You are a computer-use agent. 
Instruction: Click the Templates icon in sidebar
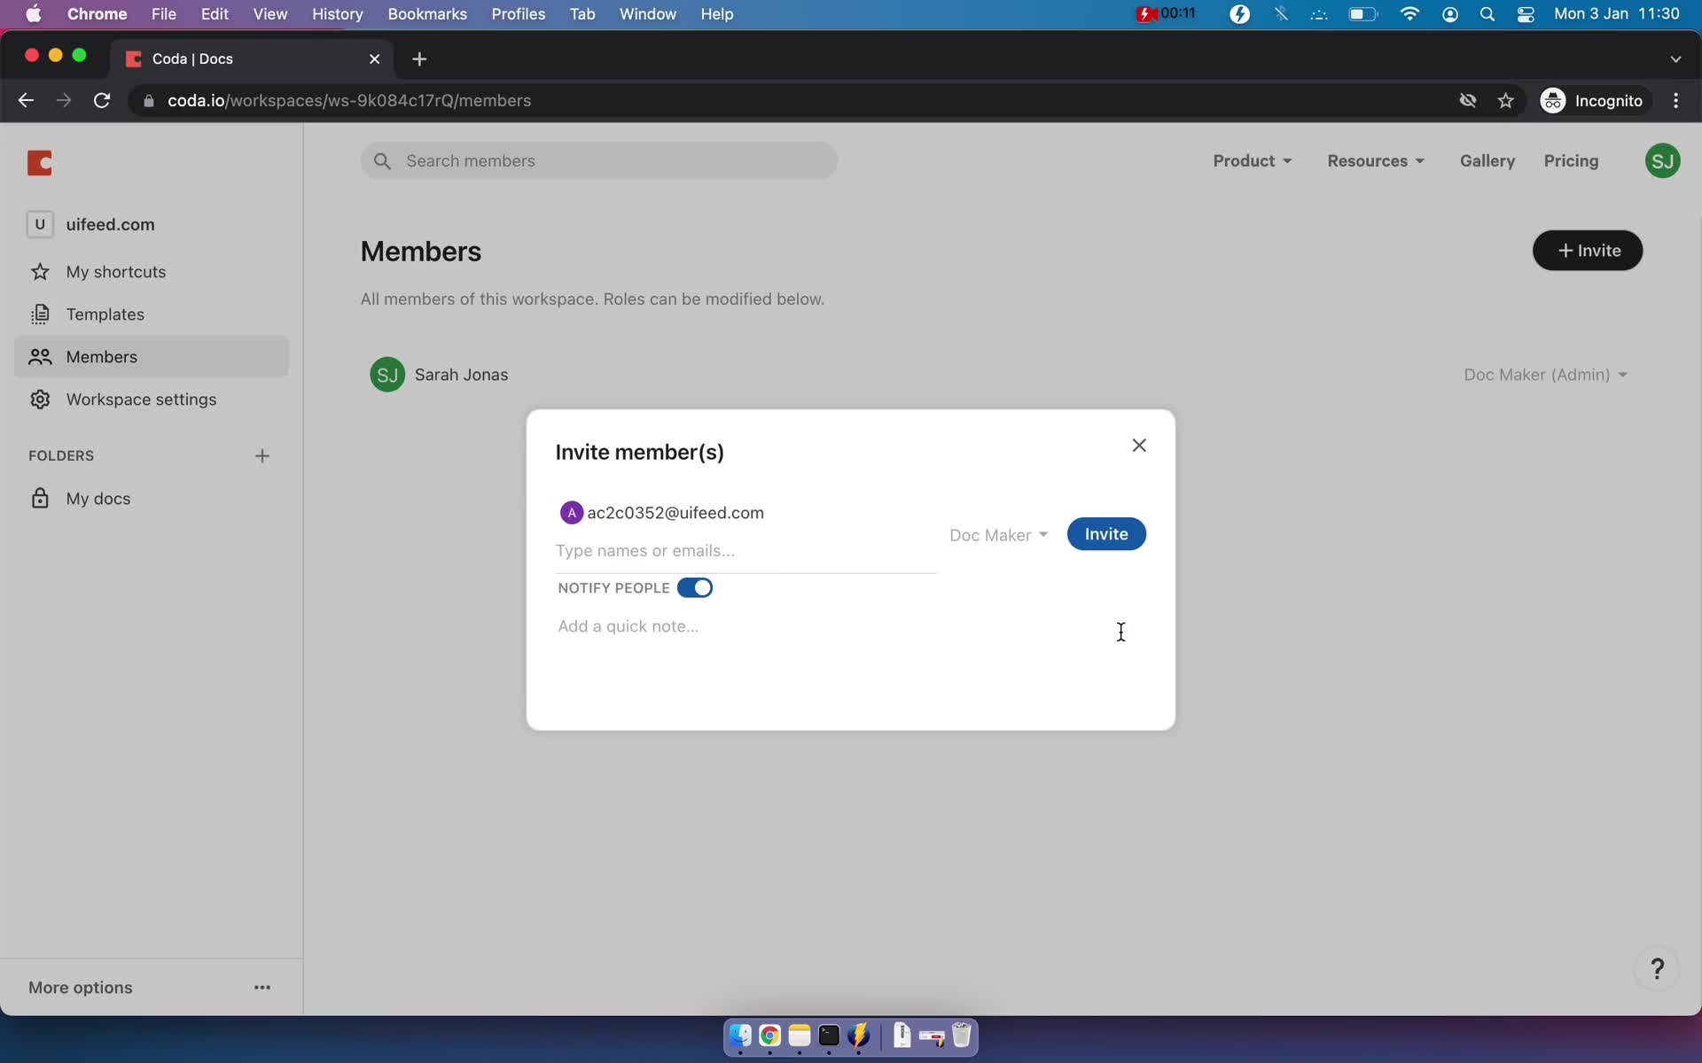[41, 314]
